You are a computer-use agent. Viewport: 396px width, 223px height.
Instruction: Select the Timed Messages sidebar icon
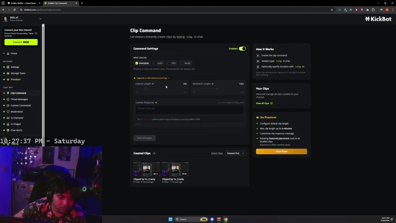click(x=8, y=99)
